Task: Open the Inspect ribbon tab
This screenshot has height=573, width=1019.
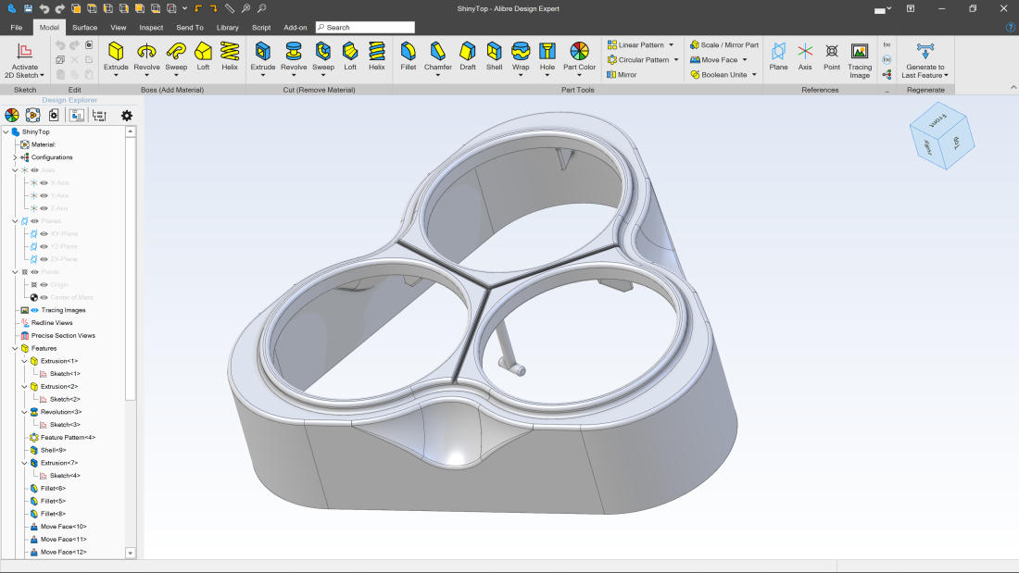Action: pyautogui.click(x=151, y=28)
